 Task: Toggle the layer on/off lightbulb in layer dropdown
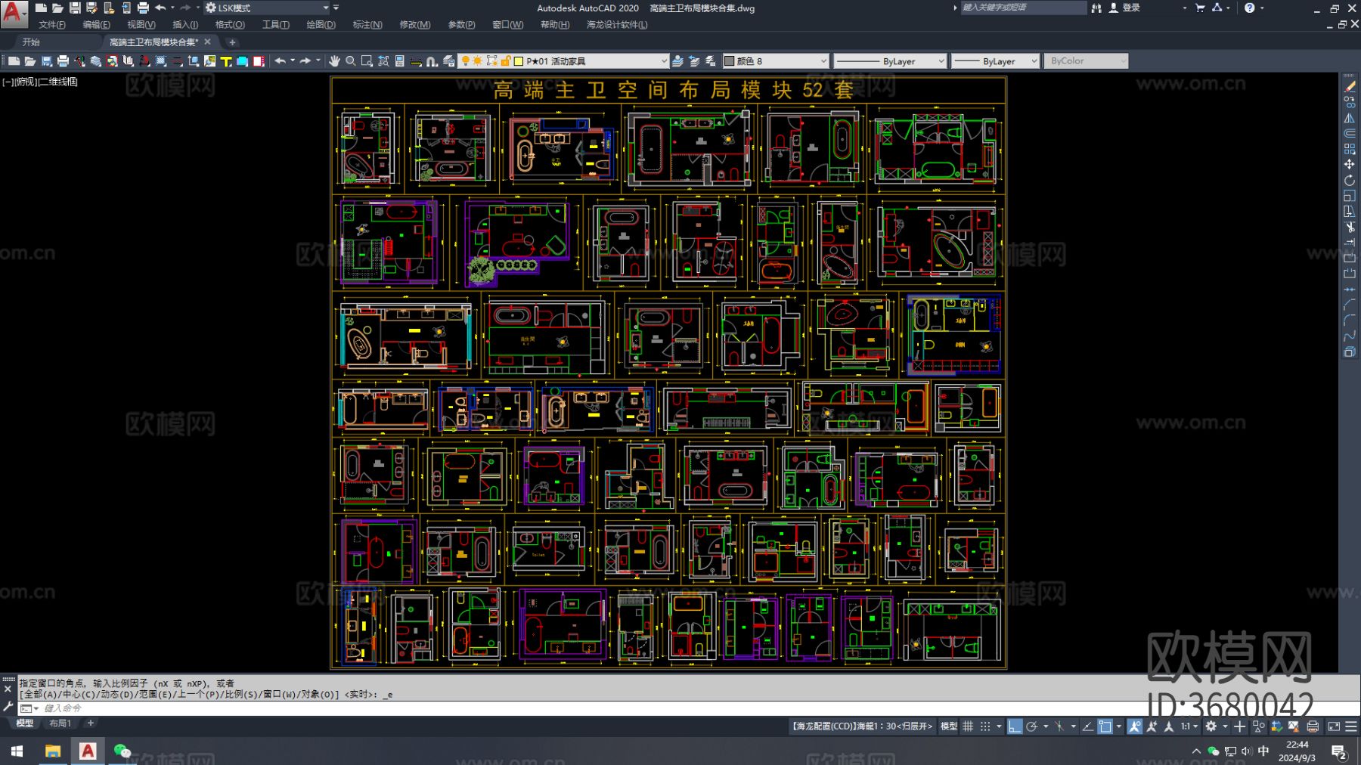tap(466, 61)
